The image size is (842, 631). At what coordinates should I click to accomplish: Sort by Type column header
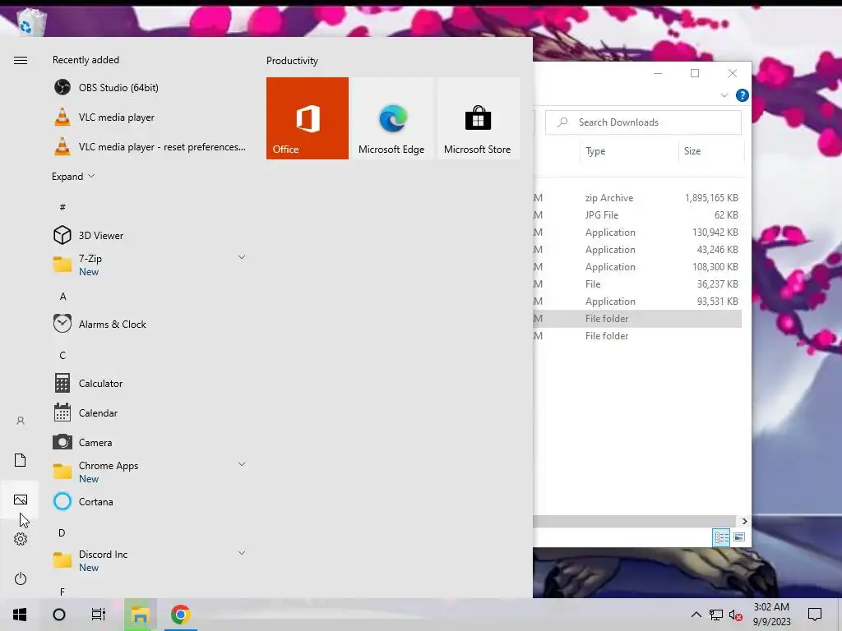(x=629, y=151)
